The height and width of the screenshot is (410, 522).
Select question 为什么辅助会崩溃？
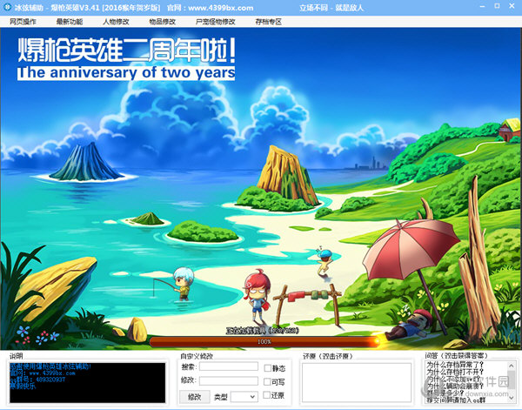tap(455, 386)
